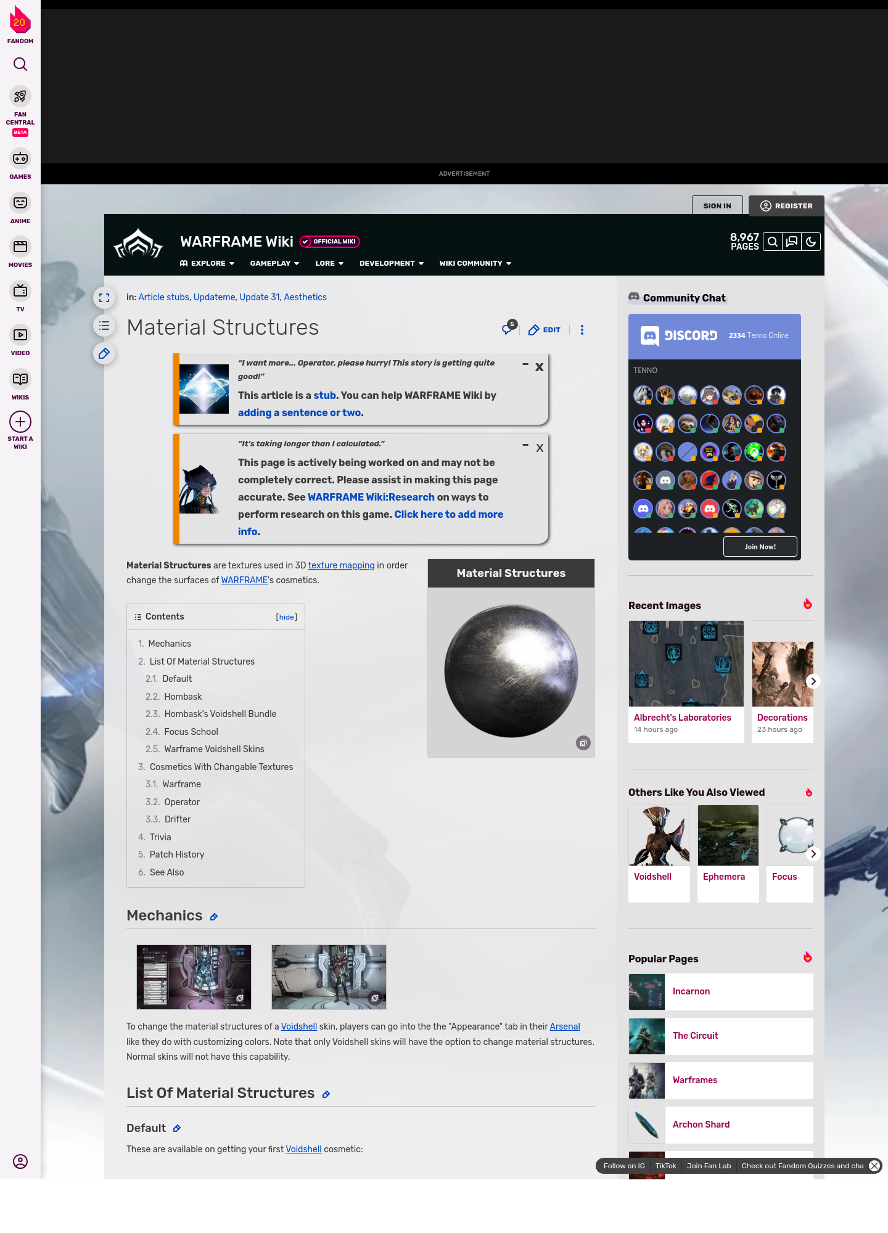
Task: Edit List Of Material Structures section
Action: click(326, 1094)
